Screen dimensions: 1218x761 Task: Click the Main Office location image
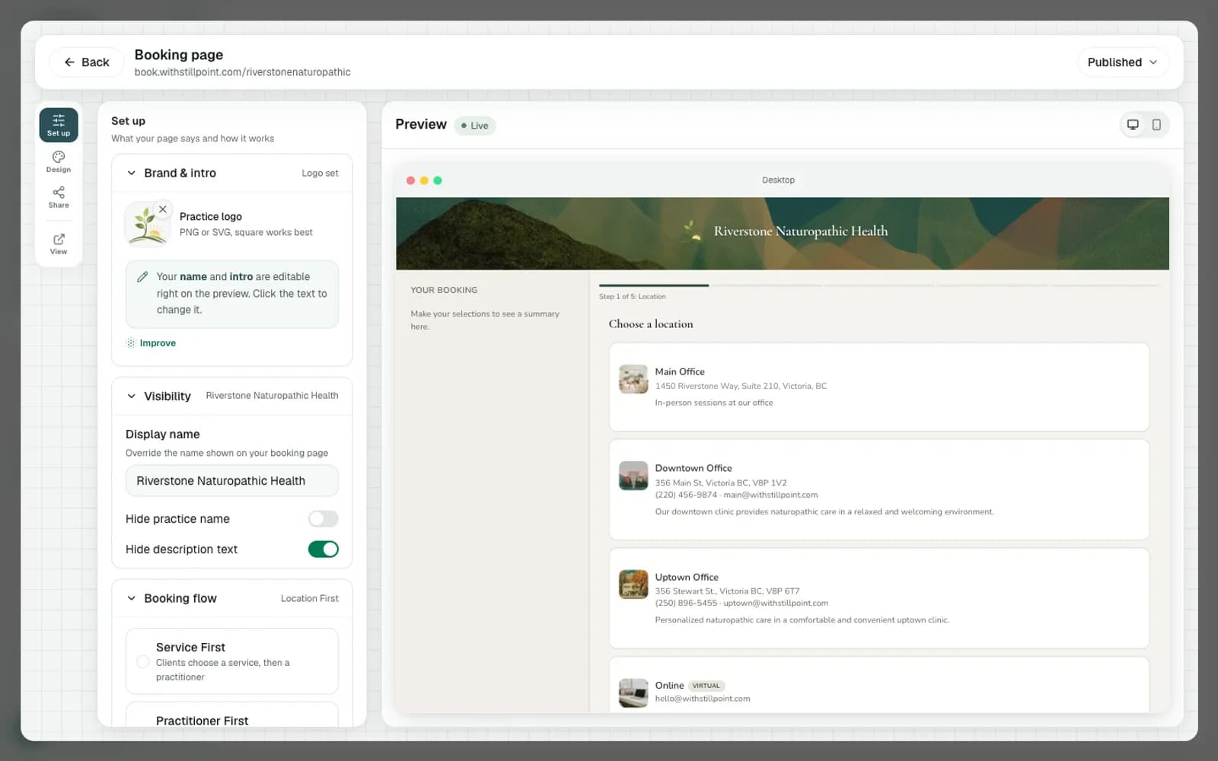point(633,379)
